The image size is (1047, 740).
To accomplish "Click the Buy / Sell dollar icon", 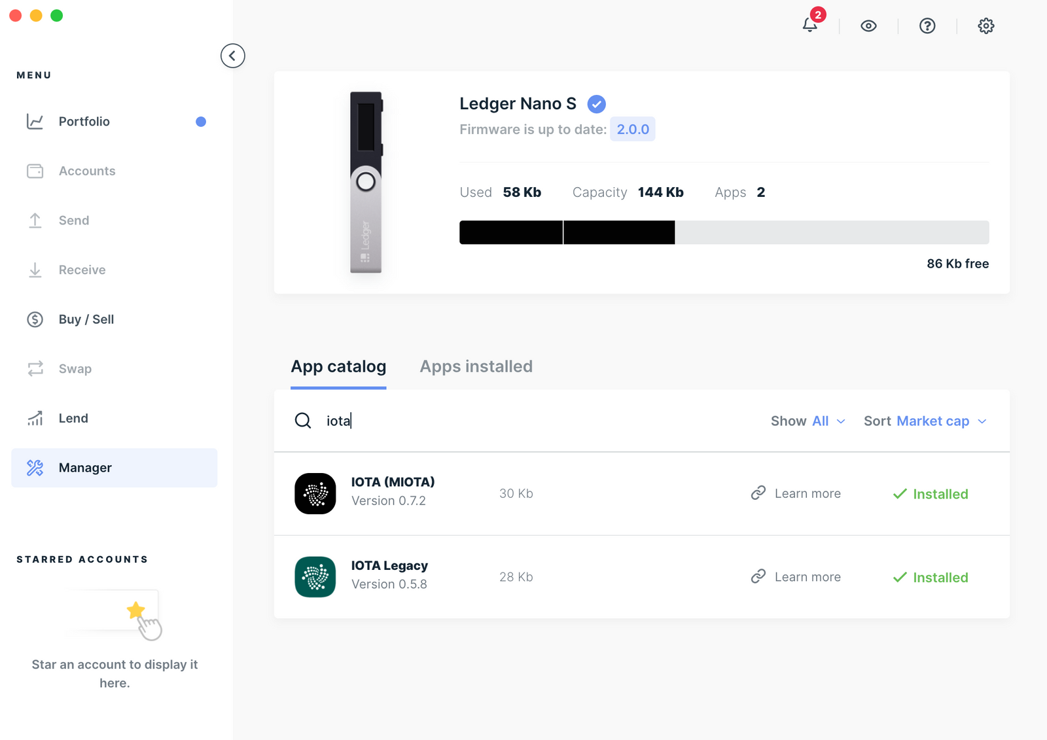I will click(x=35, y=319).
